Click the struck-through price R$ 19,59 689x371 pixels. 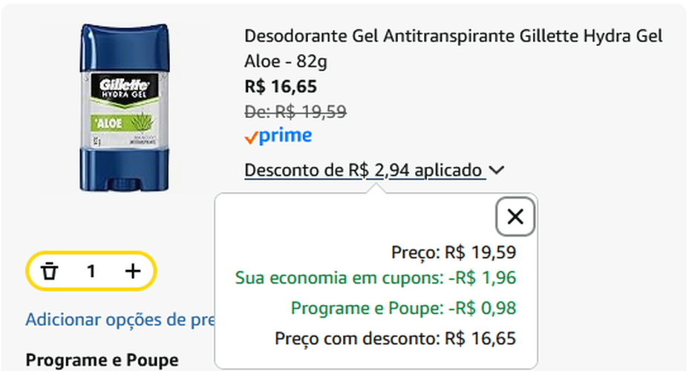[295, 112]
